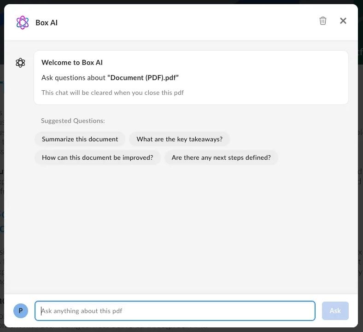This screenshot has width=363, height=332.
Task: Click the "Box AI" dialog title
Action: pos(47,23)
